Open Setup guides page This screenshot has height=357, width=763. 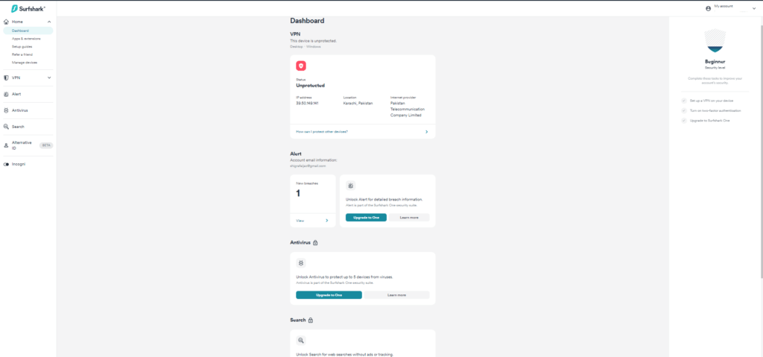pos(22,47)
